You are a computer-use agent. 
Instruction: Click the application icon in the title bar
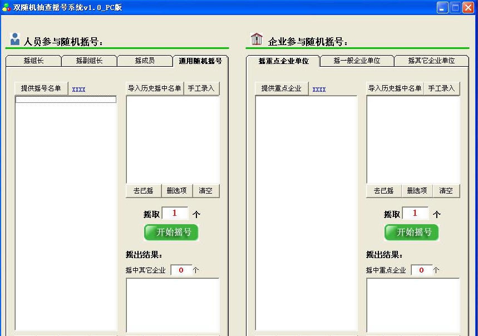pos(7,7)
